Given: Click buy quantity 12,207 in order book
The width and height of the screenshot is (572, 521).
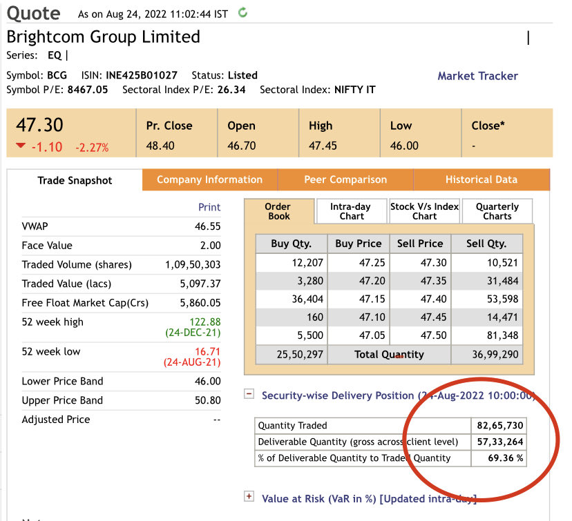Looking at the screenshot, I should pyautogui.click(x=307, y=263).
